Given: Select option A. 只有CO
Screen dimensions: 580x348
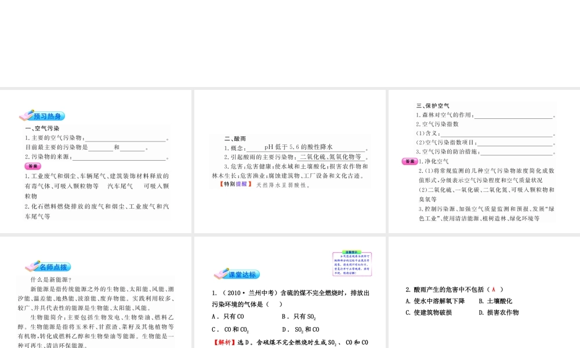Looking at the screenshot, I should click(x=228, y=317).
